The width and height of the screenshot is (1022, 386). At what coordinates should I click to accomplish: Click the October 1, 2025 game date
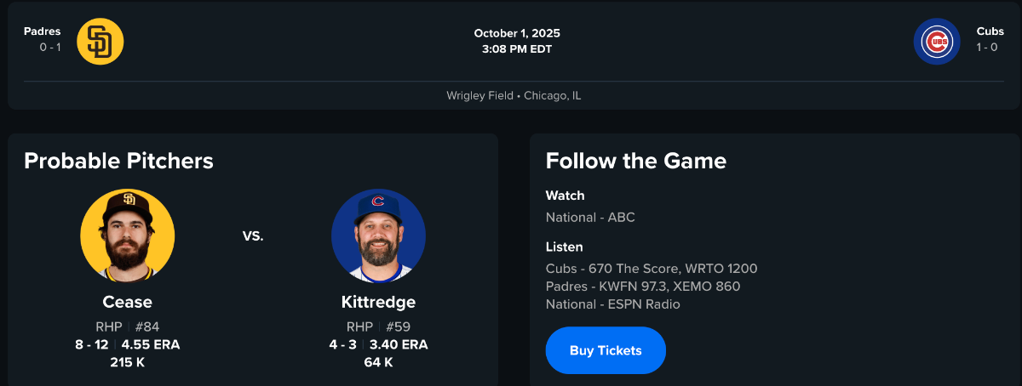[517, 33]
